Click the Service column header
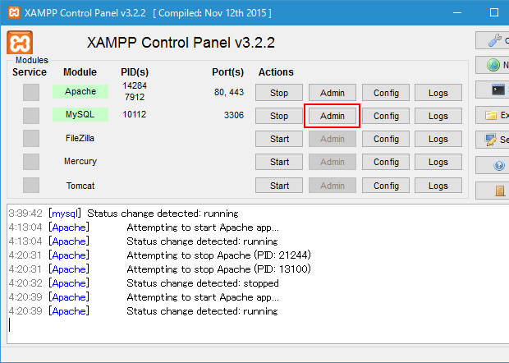509x363 pixels. pyautogui.click(x=30, y=71)
